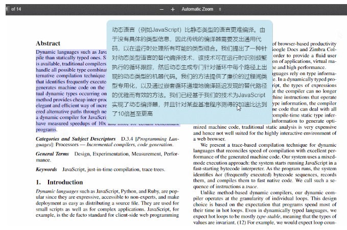Click the zoom in plus button
The height and width of the screenshot is (230, 347).
[173, 9]
